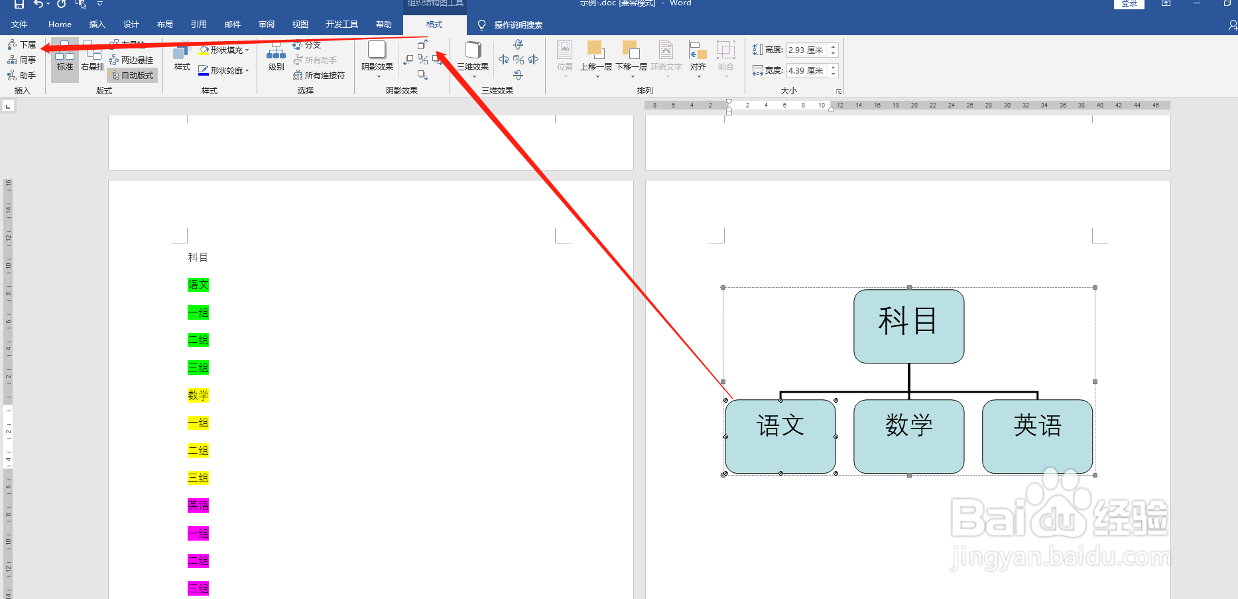Tilt 3D effect up
1238x599 pixels.
(519, 44)
